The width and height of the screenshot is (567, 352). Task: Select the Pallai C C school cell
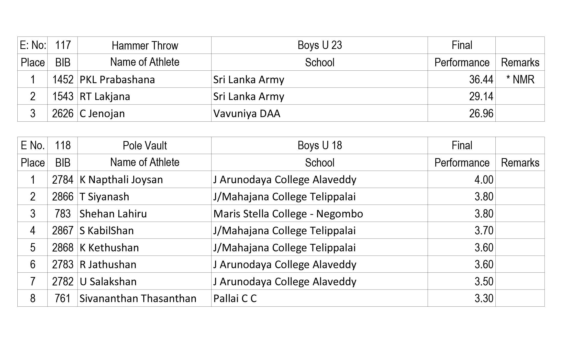click(x=235, y=298)
